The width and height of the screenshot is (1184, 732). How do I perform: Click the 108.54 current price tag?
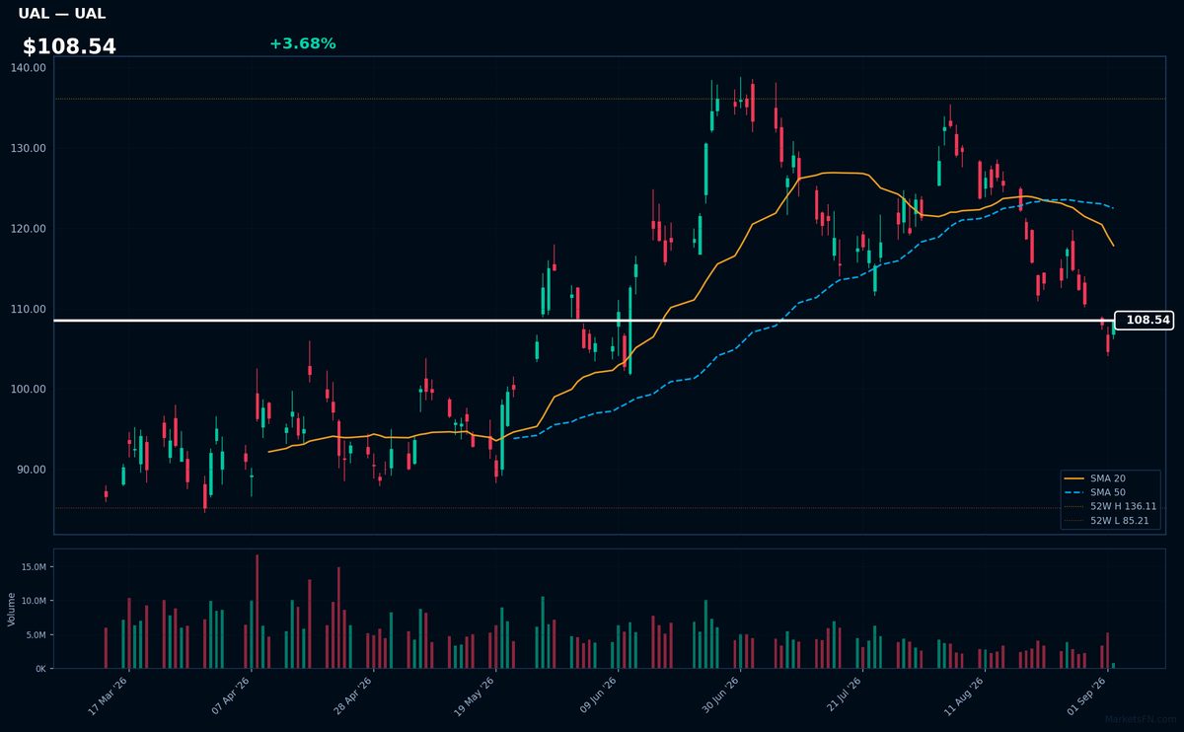(x=1144, y=321)
